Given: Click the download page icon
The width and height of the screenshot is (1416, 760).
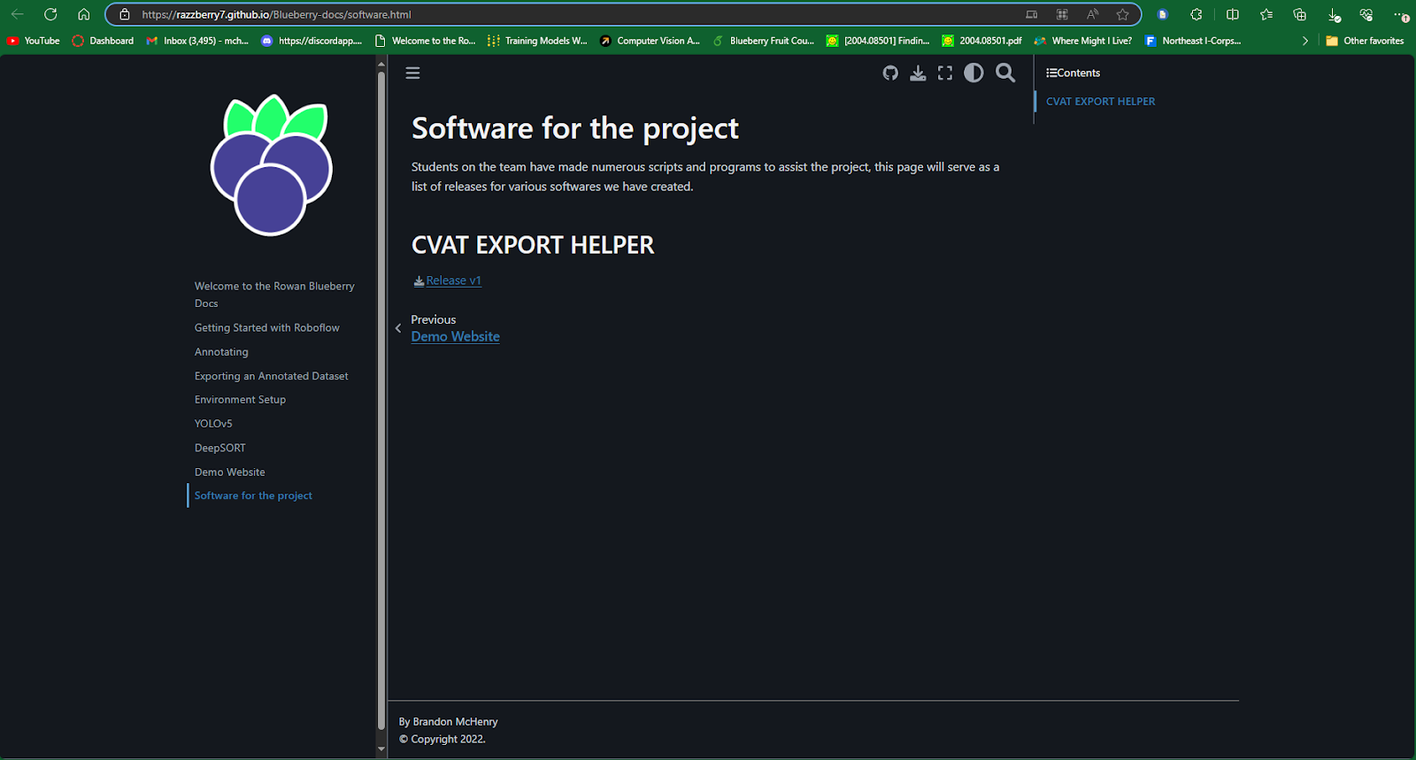Looking at the screenshot, I should click(x=919, y=73).
